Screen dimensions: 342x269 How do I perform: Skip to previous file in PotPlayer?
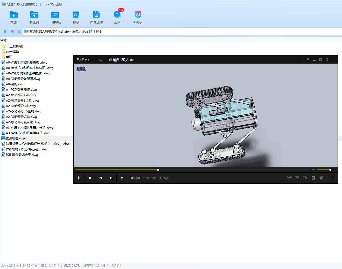point(101,178)
